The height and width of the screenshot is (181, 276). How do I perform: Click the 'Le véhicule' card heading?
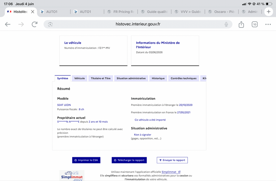coord(73,43)
